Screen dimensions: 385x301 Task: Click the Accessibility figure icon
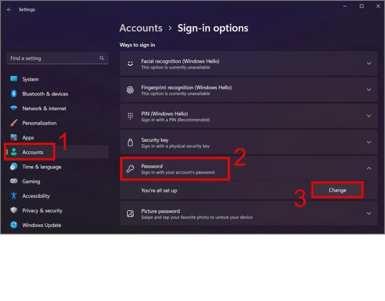click(14, 196)
